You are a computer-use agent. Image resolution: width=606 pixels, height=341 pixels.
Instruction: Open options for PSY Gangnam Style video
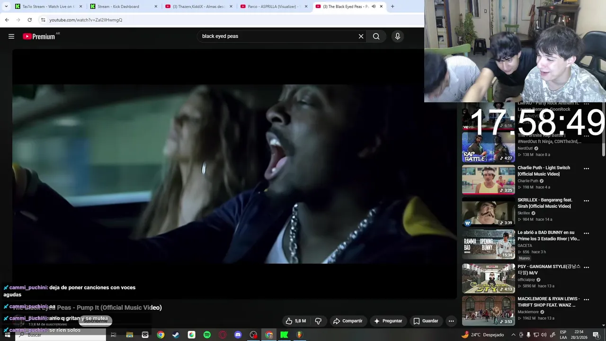tap(586, 267)
